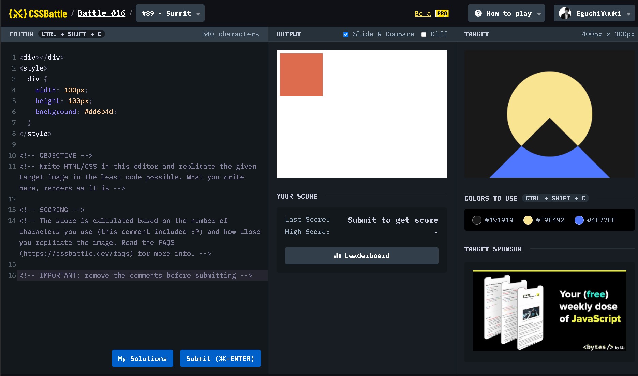
Task: Click the CTRL + SHIFT + C shortcut badge
Action: coord(555,198)
